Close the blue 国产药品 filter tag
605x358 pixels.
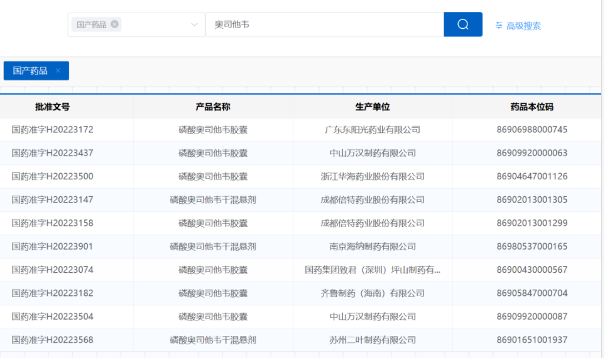[58, 71]
